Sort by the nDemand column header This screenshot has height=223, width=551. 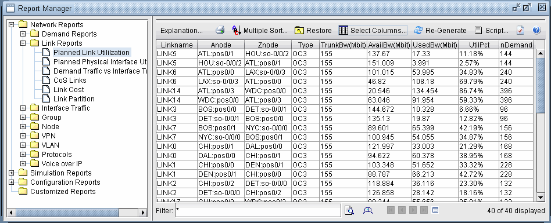516,45
